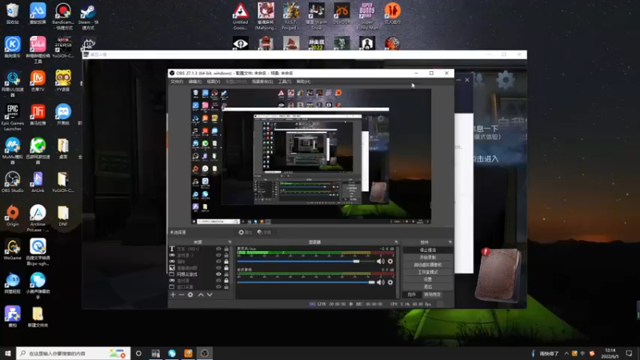Select the Untitled Goose Game desktop icon
640x360 pixels.
tap(241, 16)
